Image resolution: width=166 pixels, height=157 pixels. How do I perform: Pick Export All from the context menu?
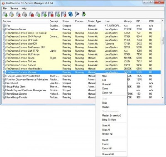(107, 148)
